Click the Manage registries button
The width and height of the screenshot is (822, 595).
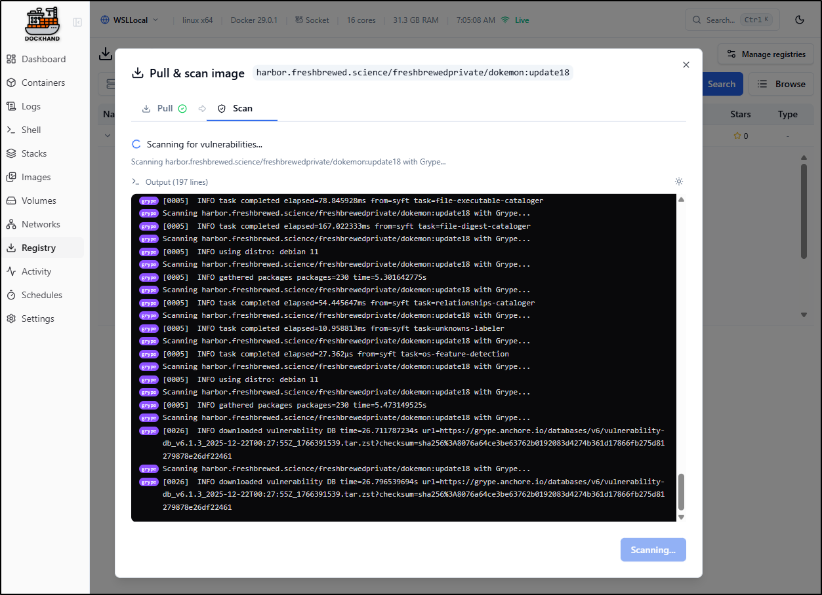pyautogui.click(x=766, y=54)
